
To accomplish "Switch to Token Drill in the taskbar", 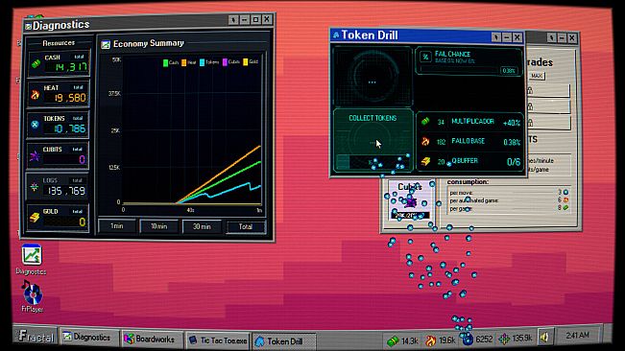I will pos(284,341).
